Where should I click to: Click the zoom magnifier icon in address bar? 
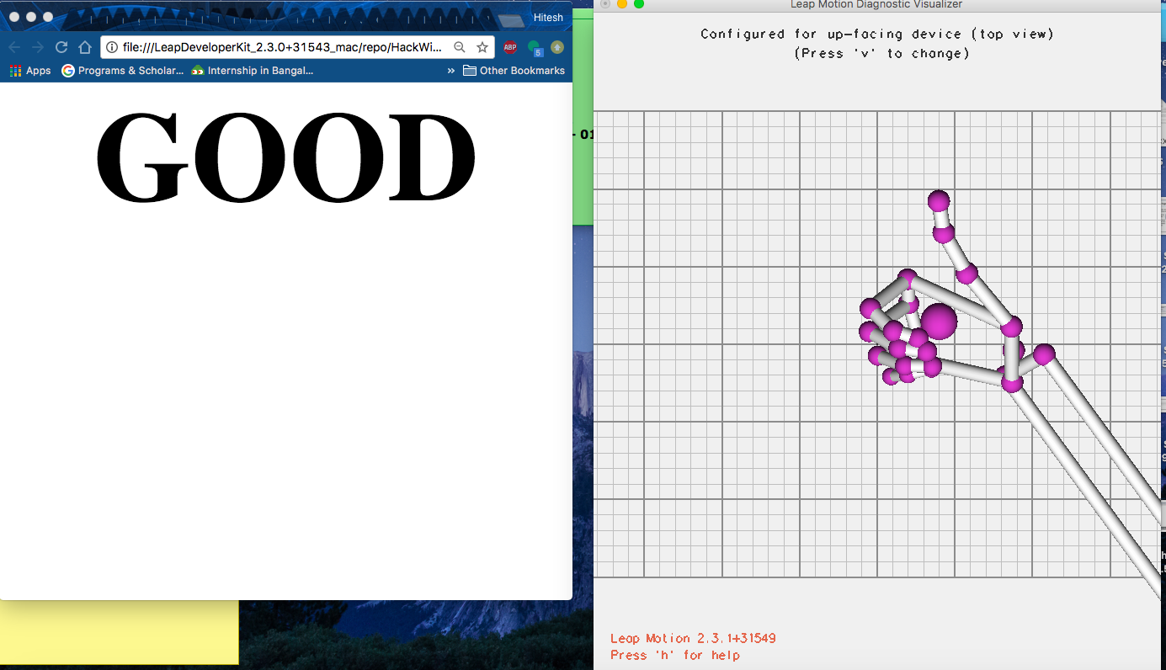click(x=460, y=47)
